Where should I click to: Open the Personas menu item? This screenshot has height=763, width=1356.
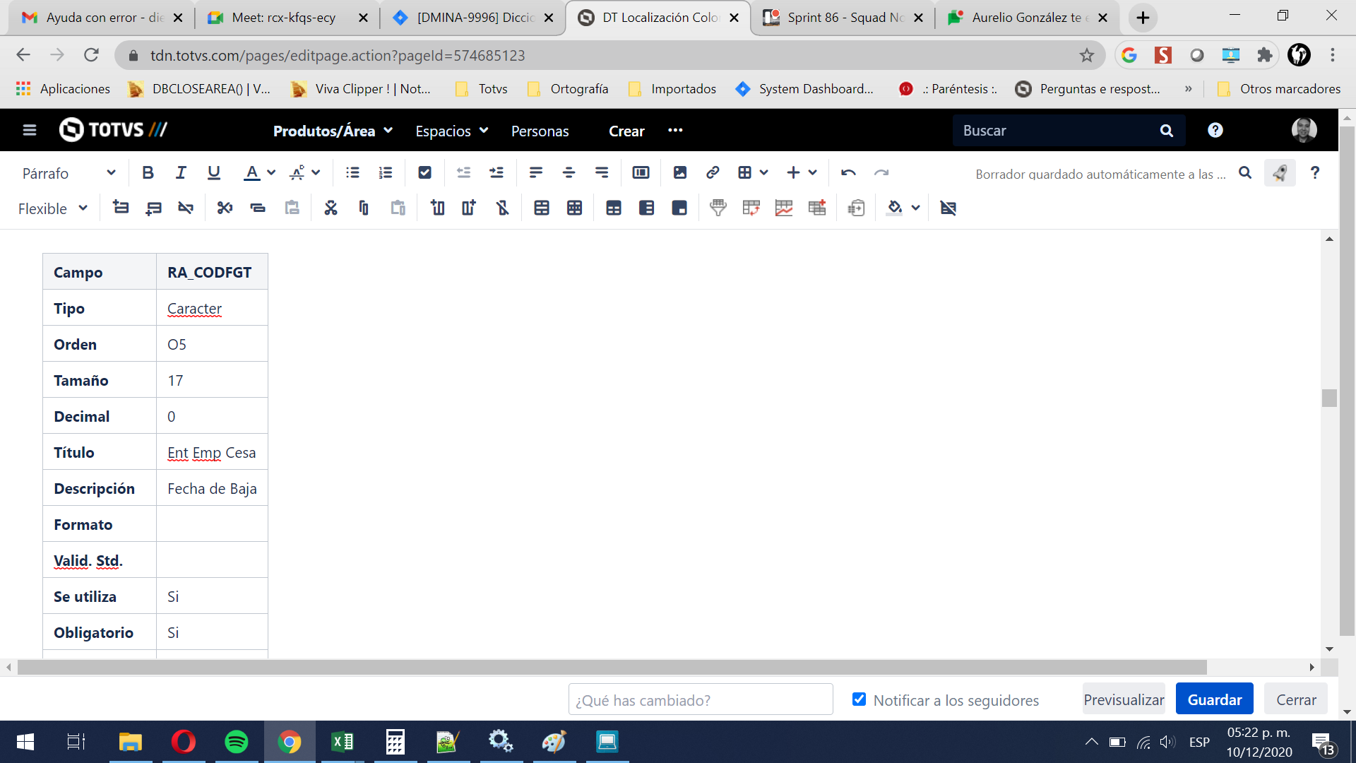(540, 131)
